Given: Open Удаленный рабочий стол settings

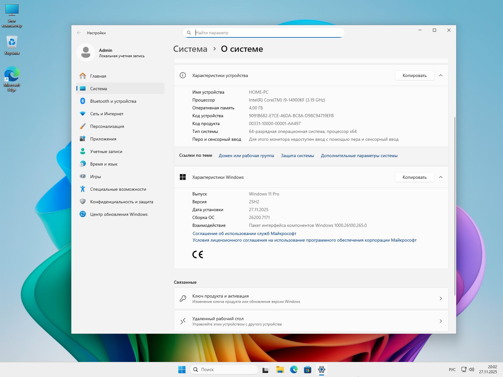Looking at the screenshot, I should [311, 321].
